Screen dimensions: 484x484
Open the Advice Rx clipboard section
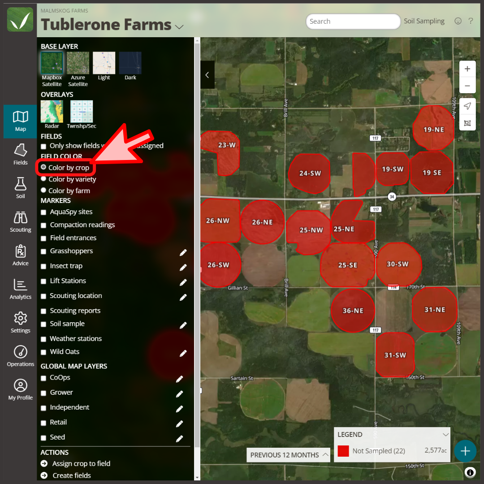[20, 255]
